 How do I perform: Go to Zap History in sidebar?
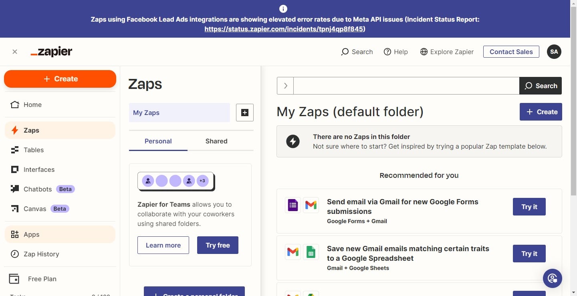point(41,254)
